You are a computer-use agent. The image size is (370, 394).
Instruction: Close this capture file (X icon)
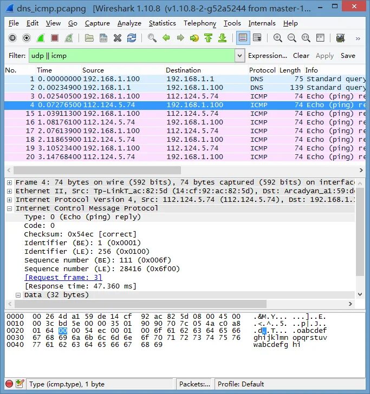point(117,38)
